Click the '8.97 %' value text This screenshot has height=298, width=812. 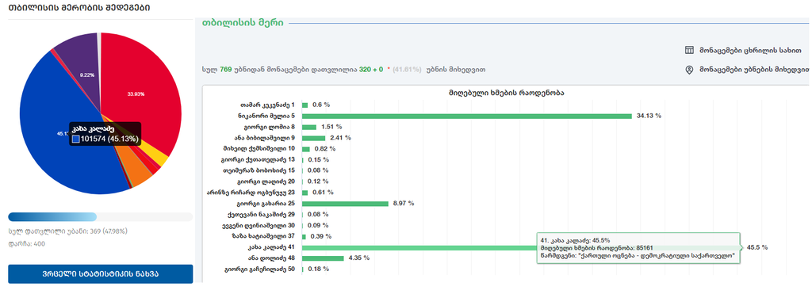coord(404,204)
